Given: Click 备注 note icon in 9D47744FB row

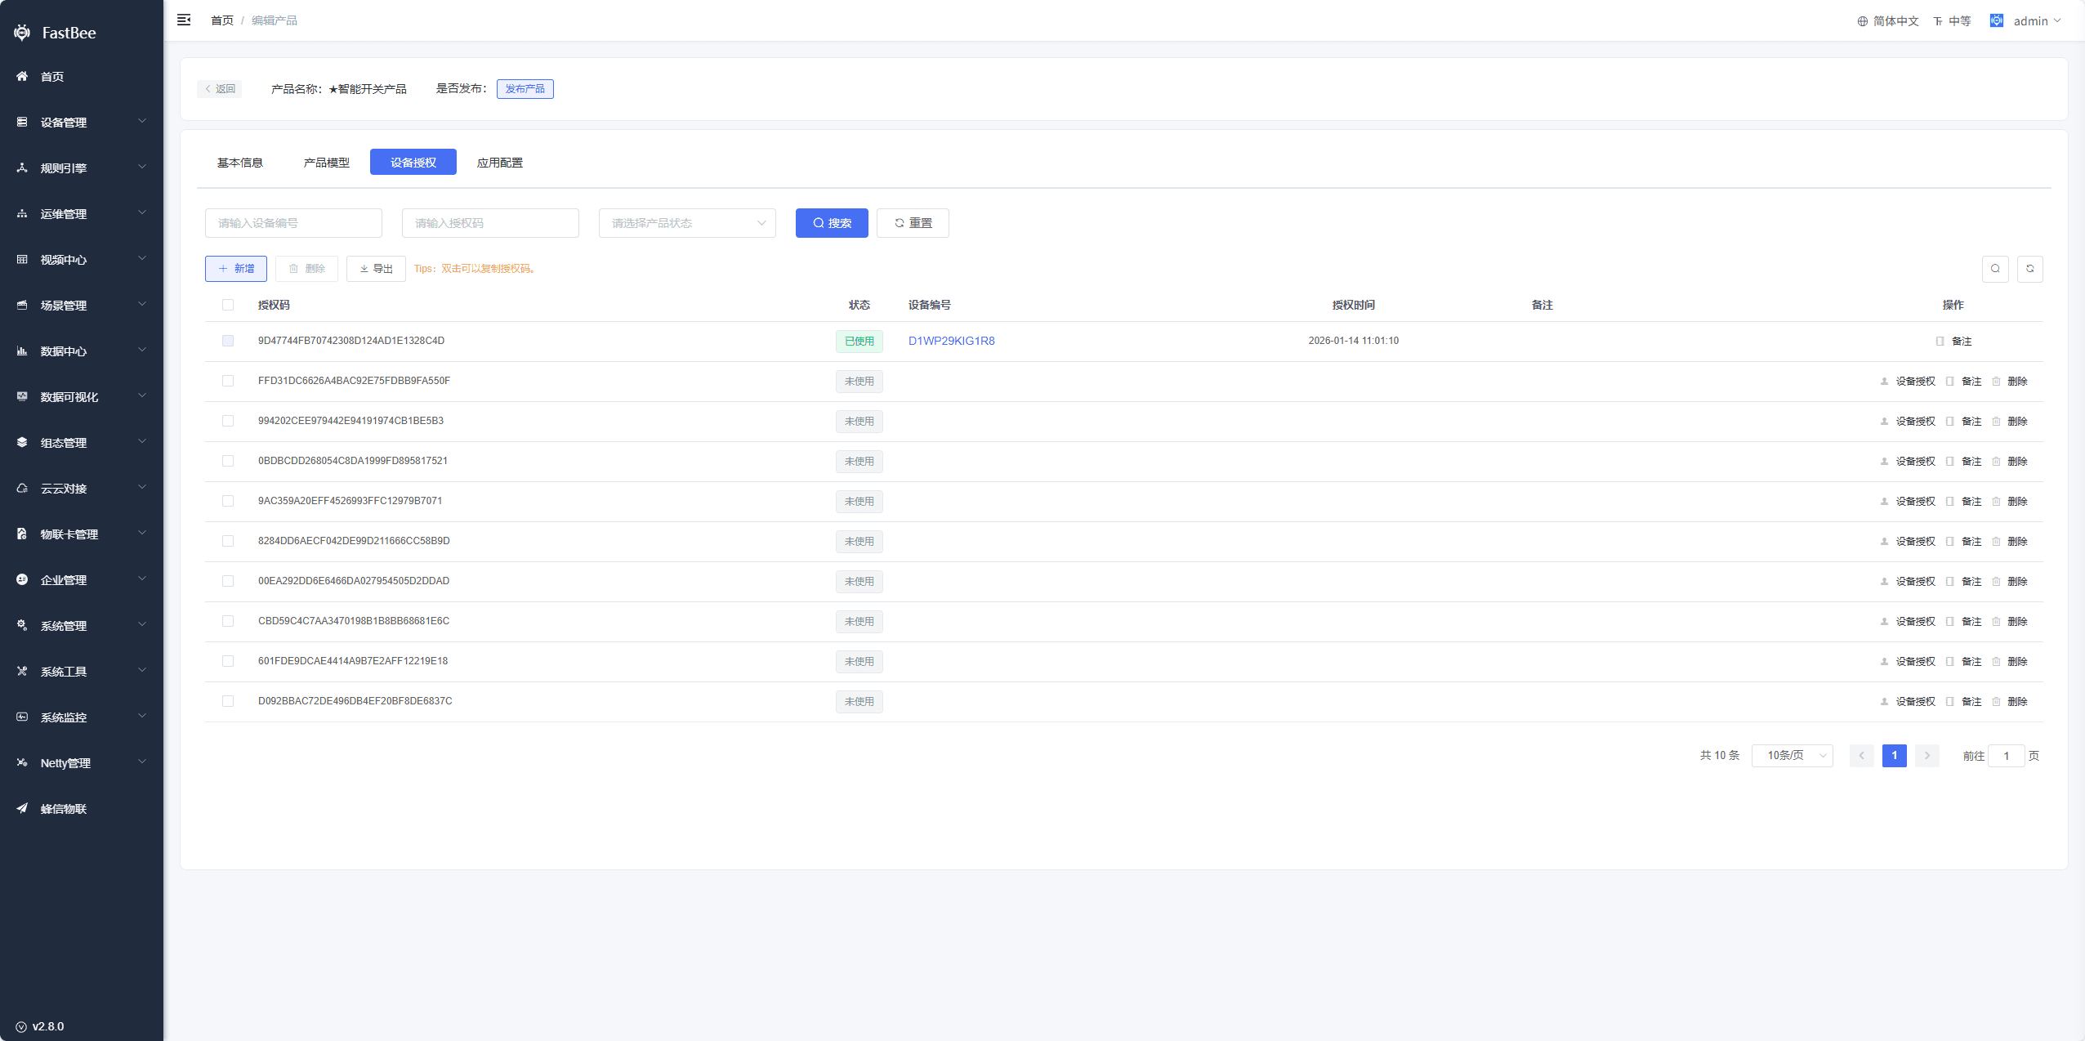Looking at the screenshot, I should (x=1940, y=342).
